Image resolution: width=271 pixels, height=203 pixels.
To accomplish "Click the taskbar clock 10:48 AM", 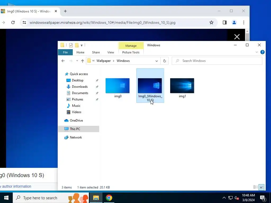I will point(248,195).
